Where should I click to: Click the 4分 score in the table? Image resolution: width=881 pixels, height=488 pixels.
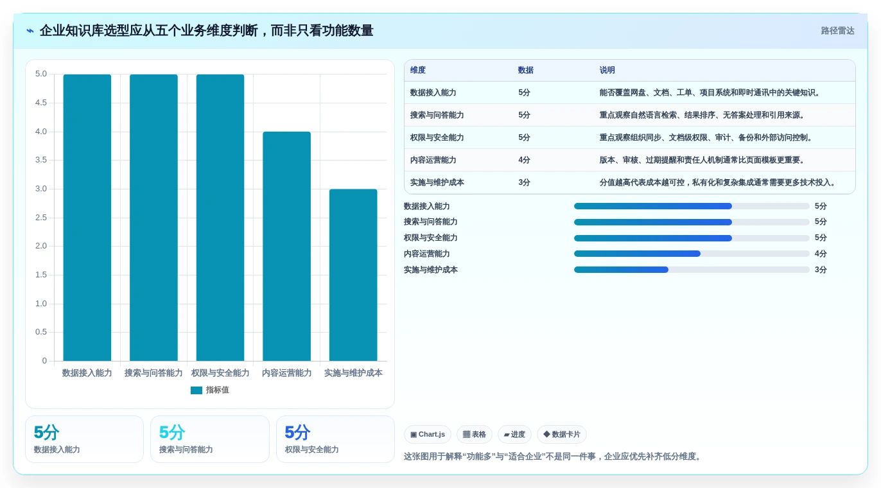coord(525,160)
